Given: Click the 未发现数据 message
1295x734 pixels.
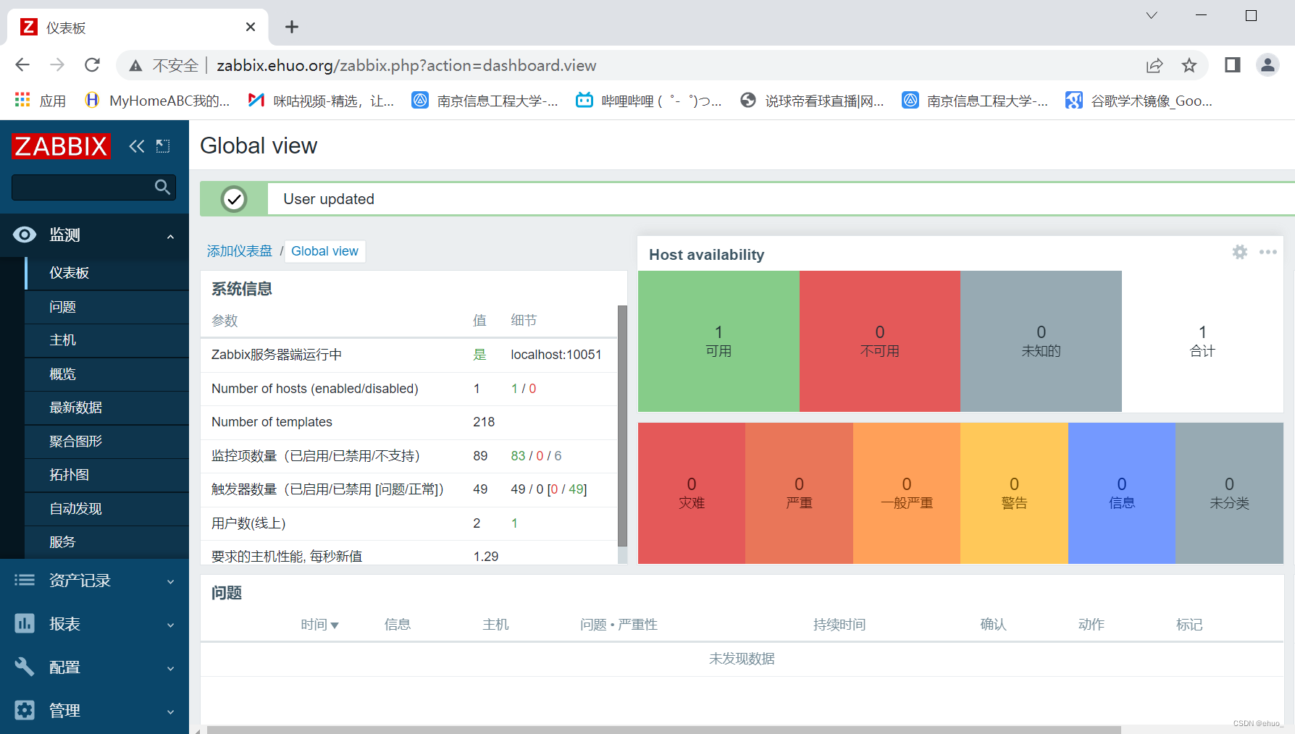Looking at the screenshot, I should pos(742,659).
